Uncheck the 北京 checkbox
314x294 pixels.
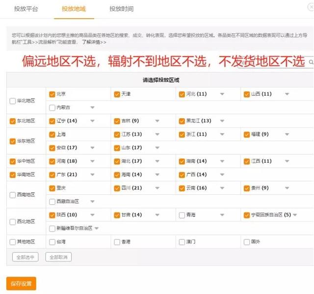52,94
